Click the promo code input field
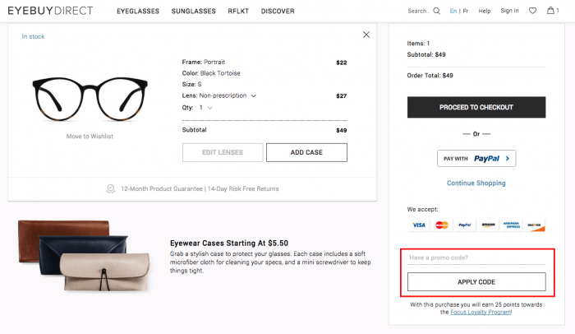The height and width of the screenshot is (334, 575). (476, 258)
